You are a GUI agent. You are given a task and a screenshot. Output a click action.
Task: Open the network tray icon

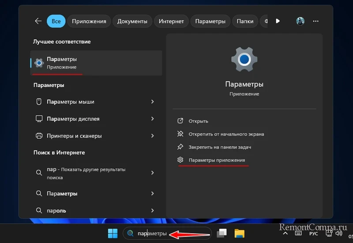329,233
